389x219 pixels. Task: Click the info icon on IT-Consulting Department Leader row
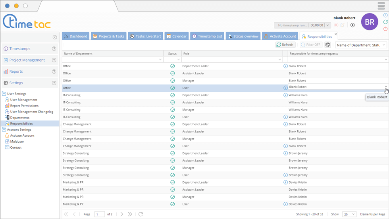pyautogui.click(x=285, y=95)
